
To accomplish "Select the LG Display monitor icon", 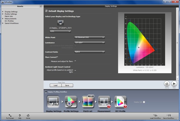I will 61,23.
